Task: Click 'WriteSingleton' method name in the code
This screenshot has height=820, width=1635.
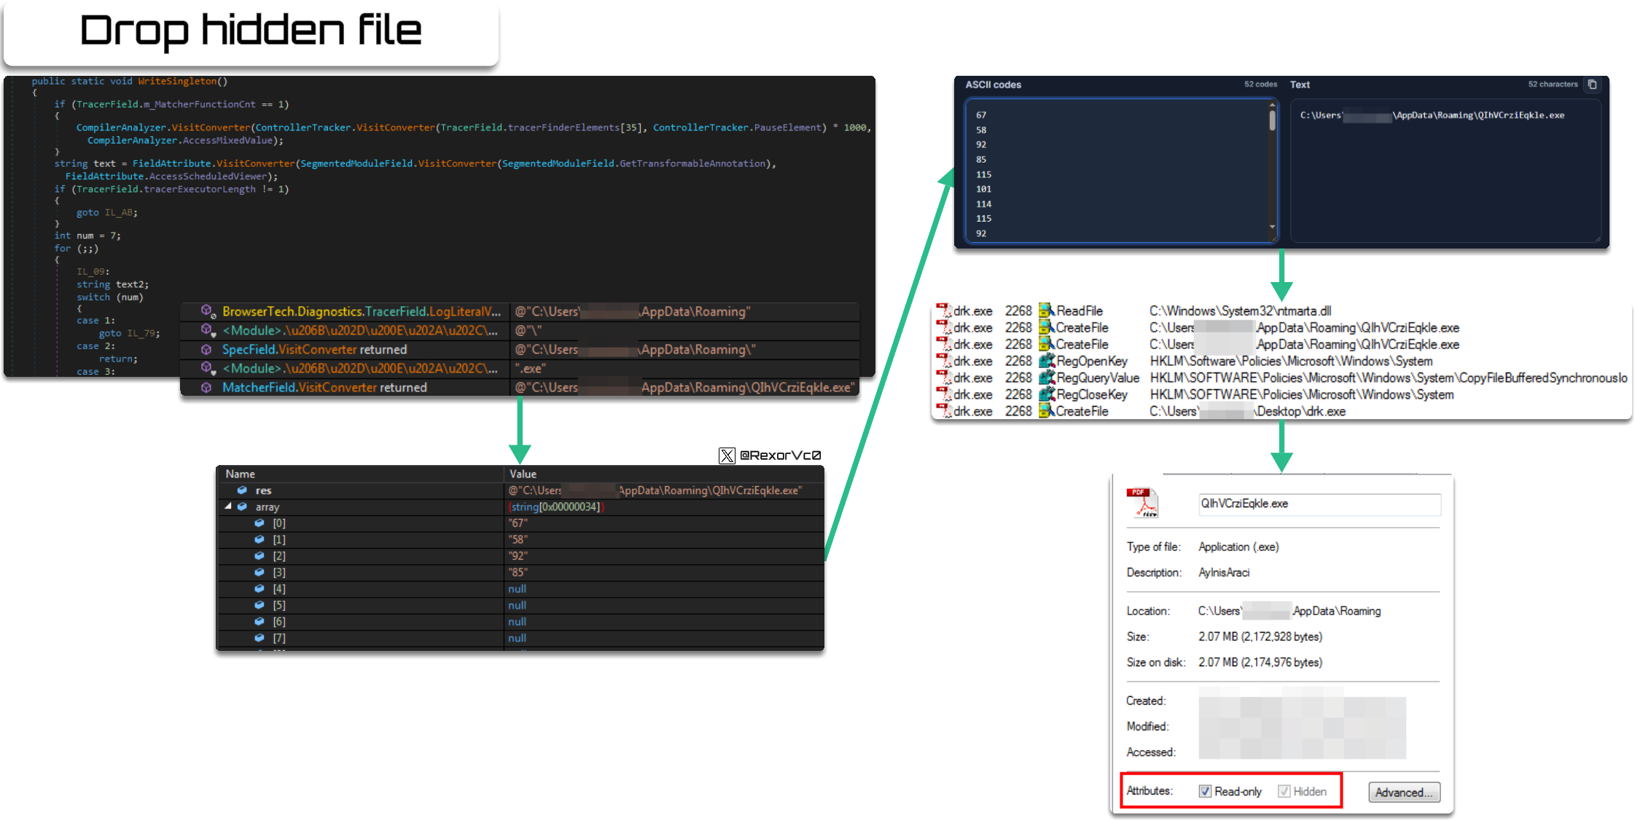Action: (177, 82)
